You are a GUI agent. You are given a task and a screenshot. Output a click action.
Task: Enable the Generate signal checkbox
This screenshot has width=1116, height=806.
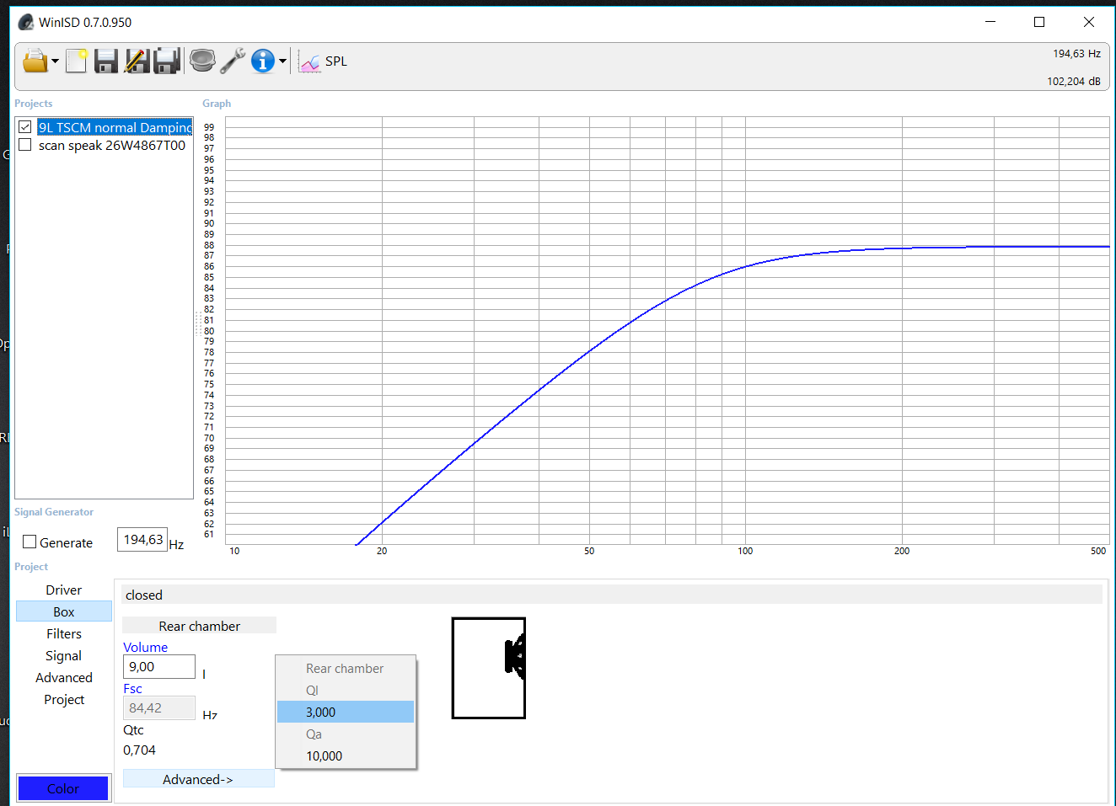pos(30,542)
